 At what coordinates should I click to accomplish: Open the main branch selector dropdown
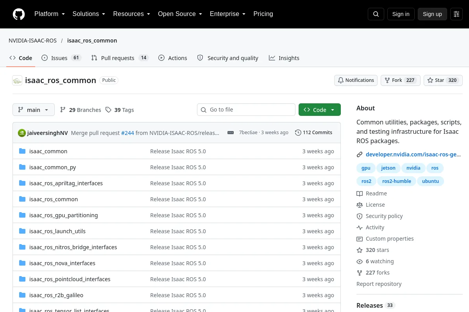pos(34,110)
